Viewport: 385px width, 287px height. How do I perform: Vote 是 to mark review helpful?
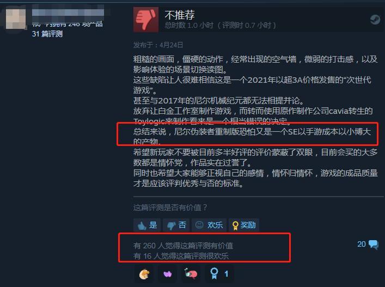pyautogui.click(x=147, y=225)
